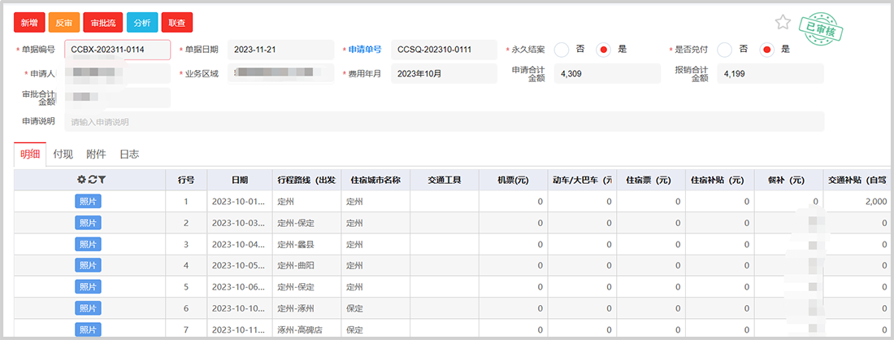Select 是 for 是否兑付
Image resolution: width=894 pixels, height=340 pixels.
click(766, 50)
